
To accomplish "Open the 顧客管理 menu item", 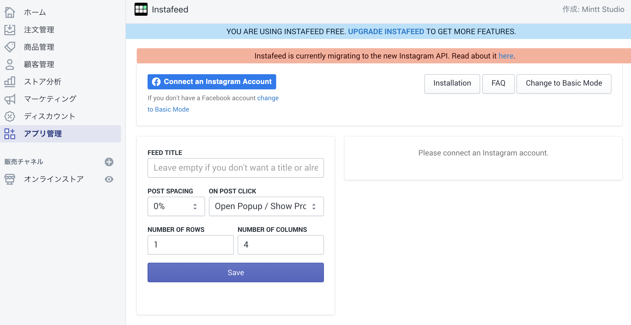I will click(x=61, y=64).
